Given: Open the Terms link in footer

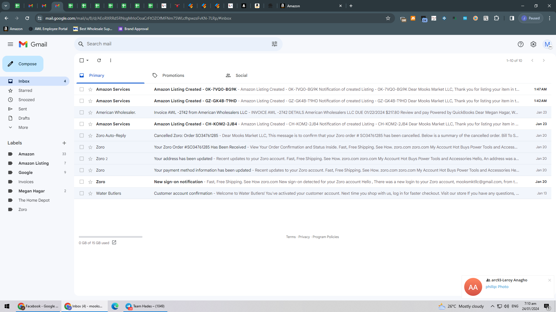Looking at the screenshot, I should click(291, 237).
